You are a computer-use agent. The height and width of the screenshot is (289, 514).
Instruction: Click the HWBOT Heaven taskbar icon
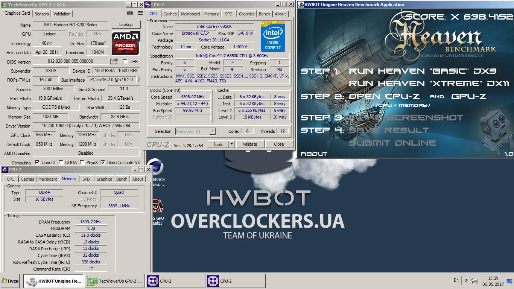click(x=53, y=281)
